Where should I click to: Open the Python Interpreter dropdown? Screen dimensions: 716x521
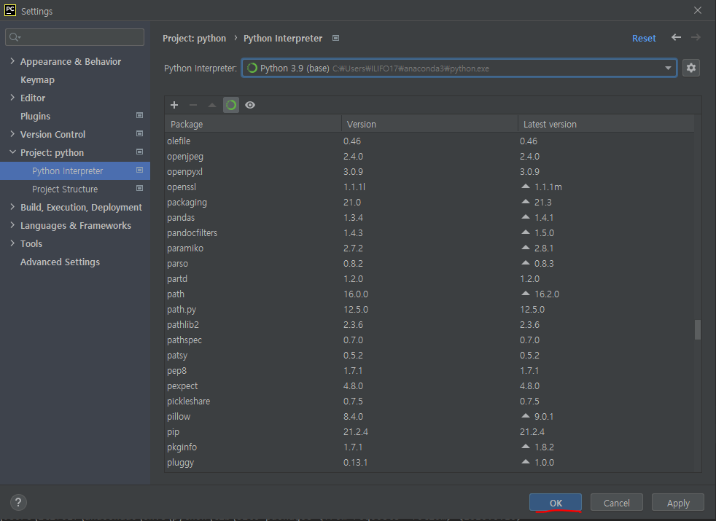459,68
